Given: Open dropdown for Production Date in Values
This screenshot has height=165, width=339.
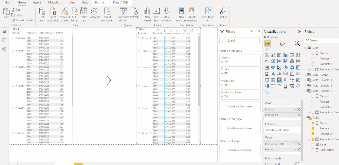Looking at the screenshot, I should [x=295, y=144].
